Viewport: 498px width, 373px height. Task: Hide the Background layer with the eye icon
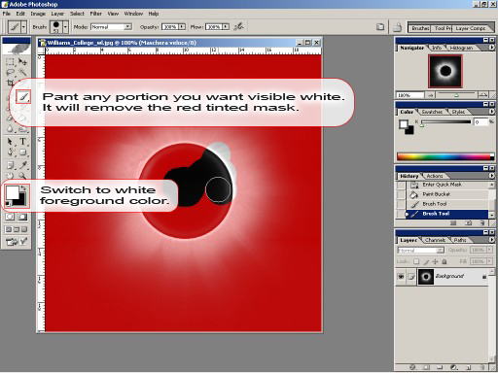(401, 277)
